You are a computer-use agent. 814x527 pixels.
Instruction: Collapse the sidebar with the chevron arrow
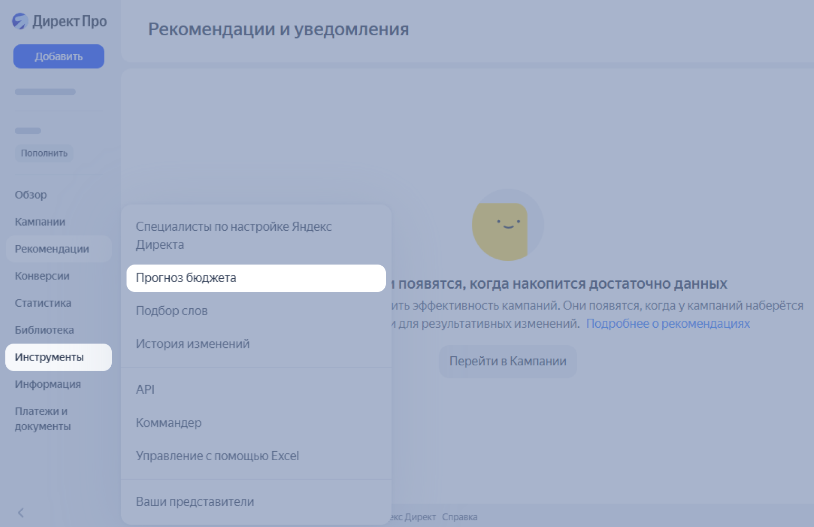pyautogui.click(x=21, y=512)
